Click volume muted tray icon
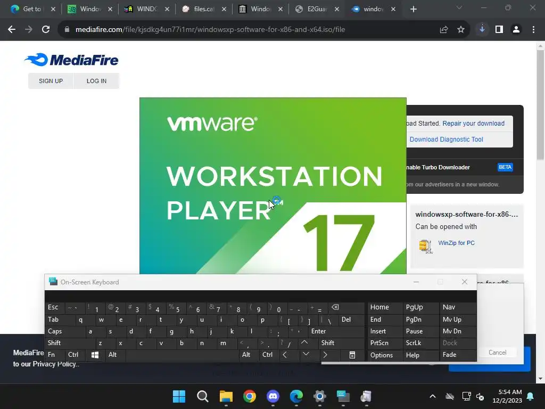This screenshot has width=545, height=409. tap(480, 396)
